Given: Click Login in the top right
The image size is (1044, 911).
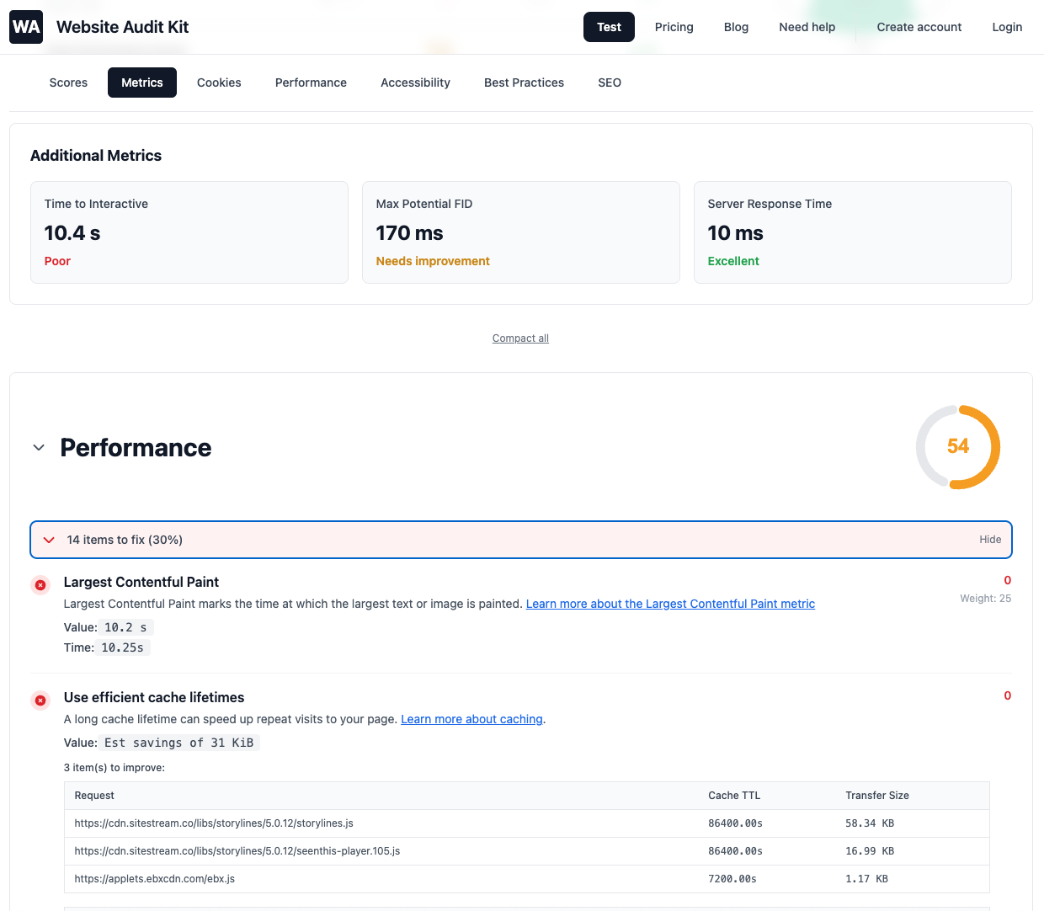Looking at the screenshot, I should [x=1007, y=27].
